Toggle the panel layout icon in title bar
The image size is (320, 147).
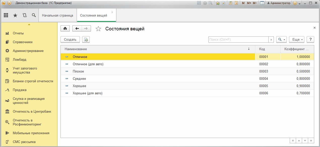pyautogui.click(x=262, y=3)
